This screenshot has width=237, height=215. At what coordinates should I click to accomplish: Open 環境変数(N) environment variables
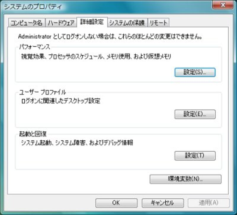pos(185,179)
